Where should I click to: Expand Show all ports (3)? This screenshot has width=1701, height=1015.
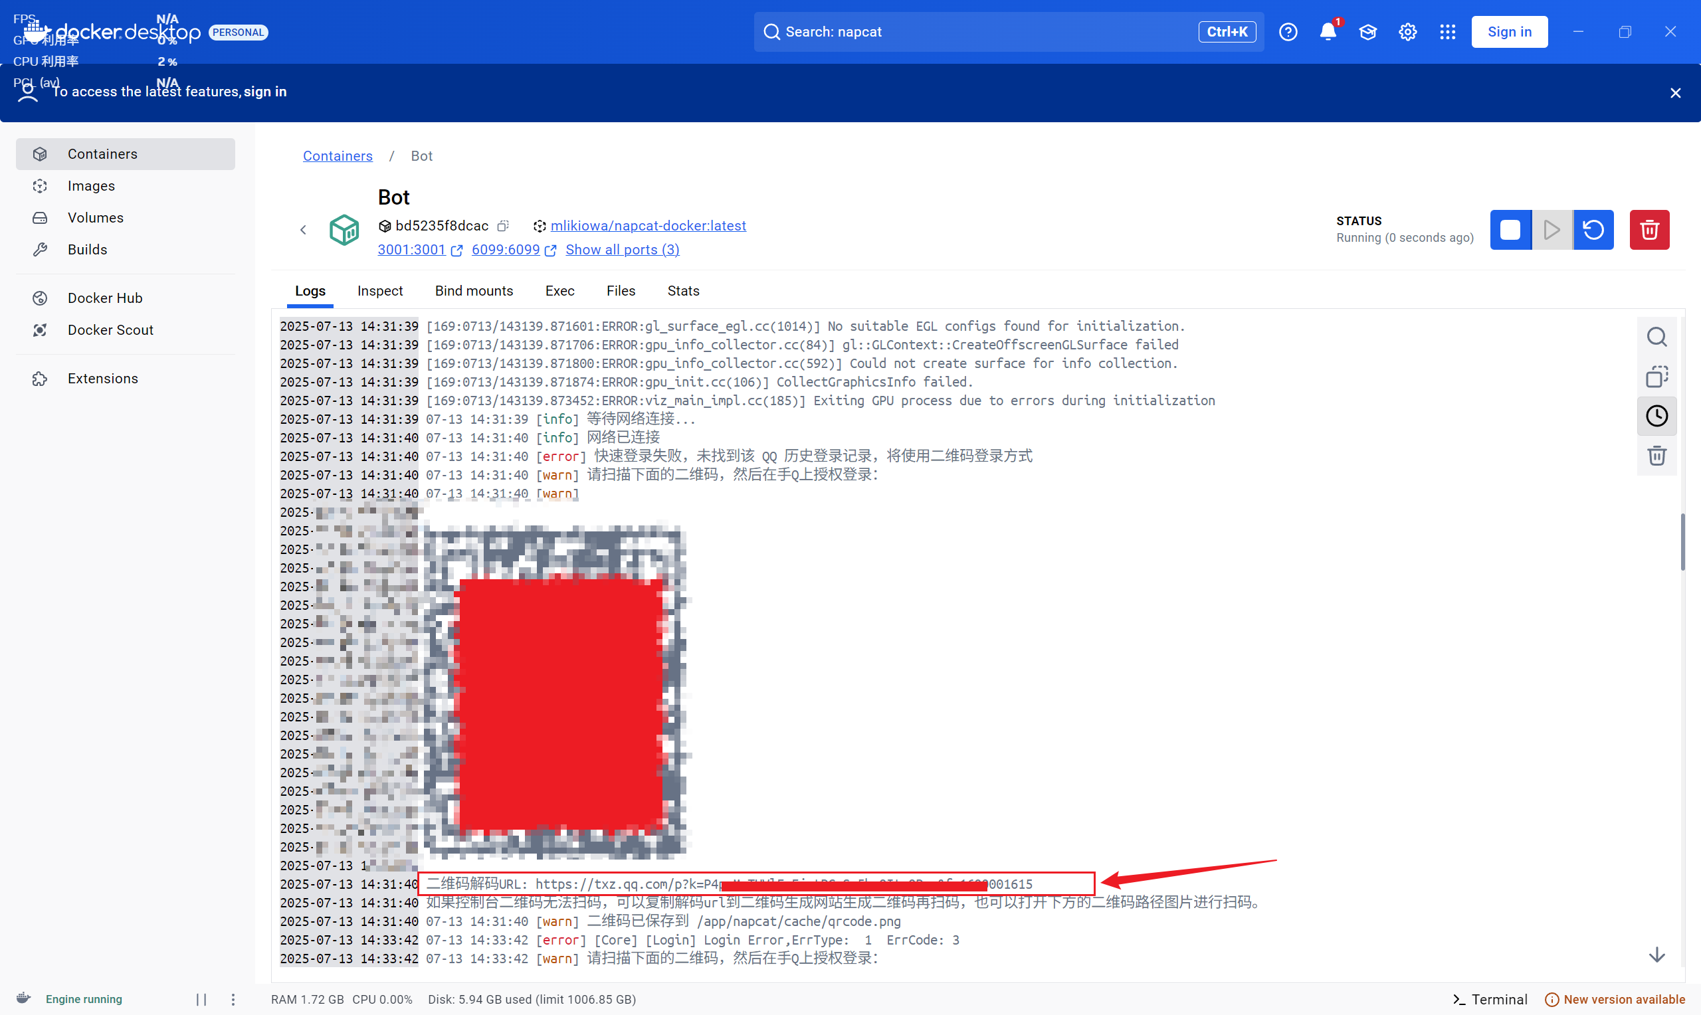622,250
